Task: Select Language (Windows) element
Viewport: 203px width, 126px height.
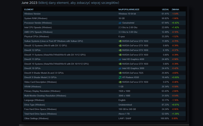Action: click(104, 100)
